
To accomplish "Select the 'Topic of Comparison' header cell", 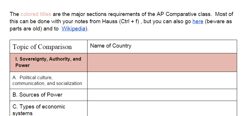I will [48, 47].
